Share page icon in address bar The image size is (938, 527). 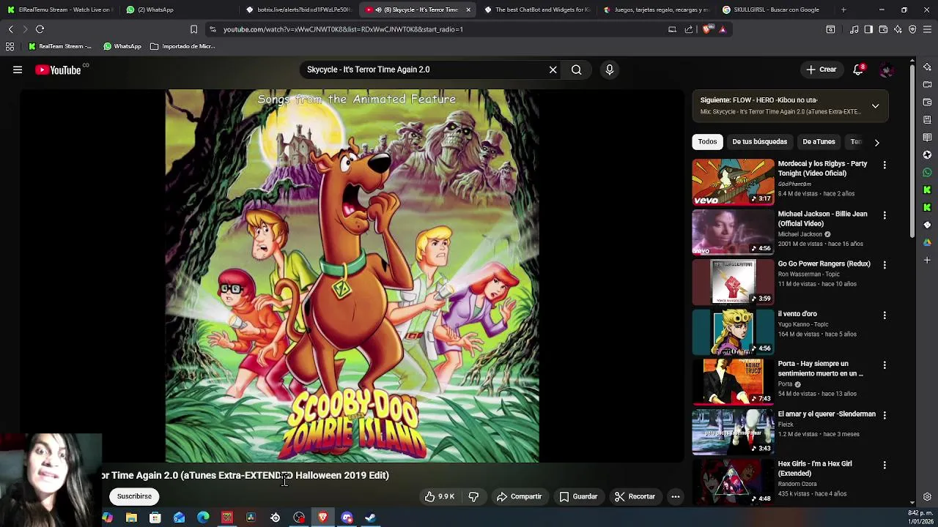(689, 29)
